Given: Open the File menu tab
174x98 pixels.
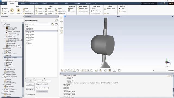Looking at the screenshot, I should point(3,4).
